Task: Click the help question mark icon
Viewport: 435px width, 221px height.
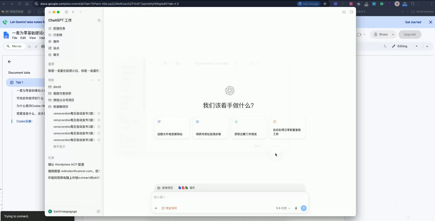Action: tap(98, 211)
